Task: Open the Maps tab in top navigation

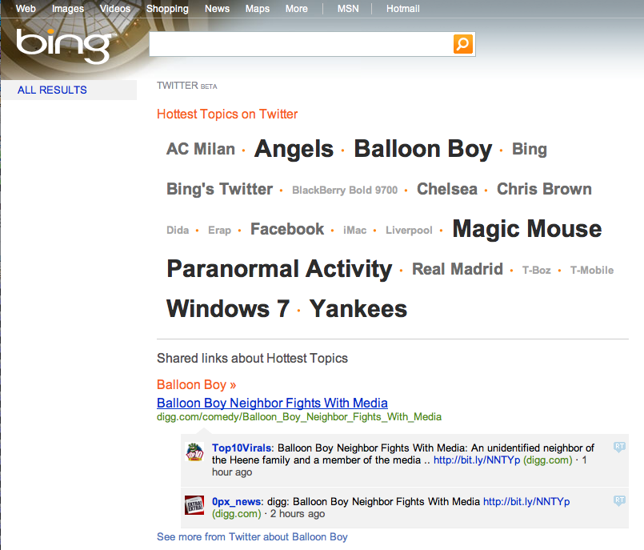Action: tap(258, 9)
